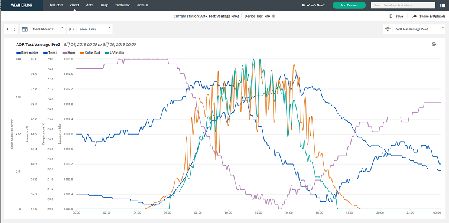Toggle the Temp series in legend
This screenshot has height=223, width=449.
click(x=50, y=53)
